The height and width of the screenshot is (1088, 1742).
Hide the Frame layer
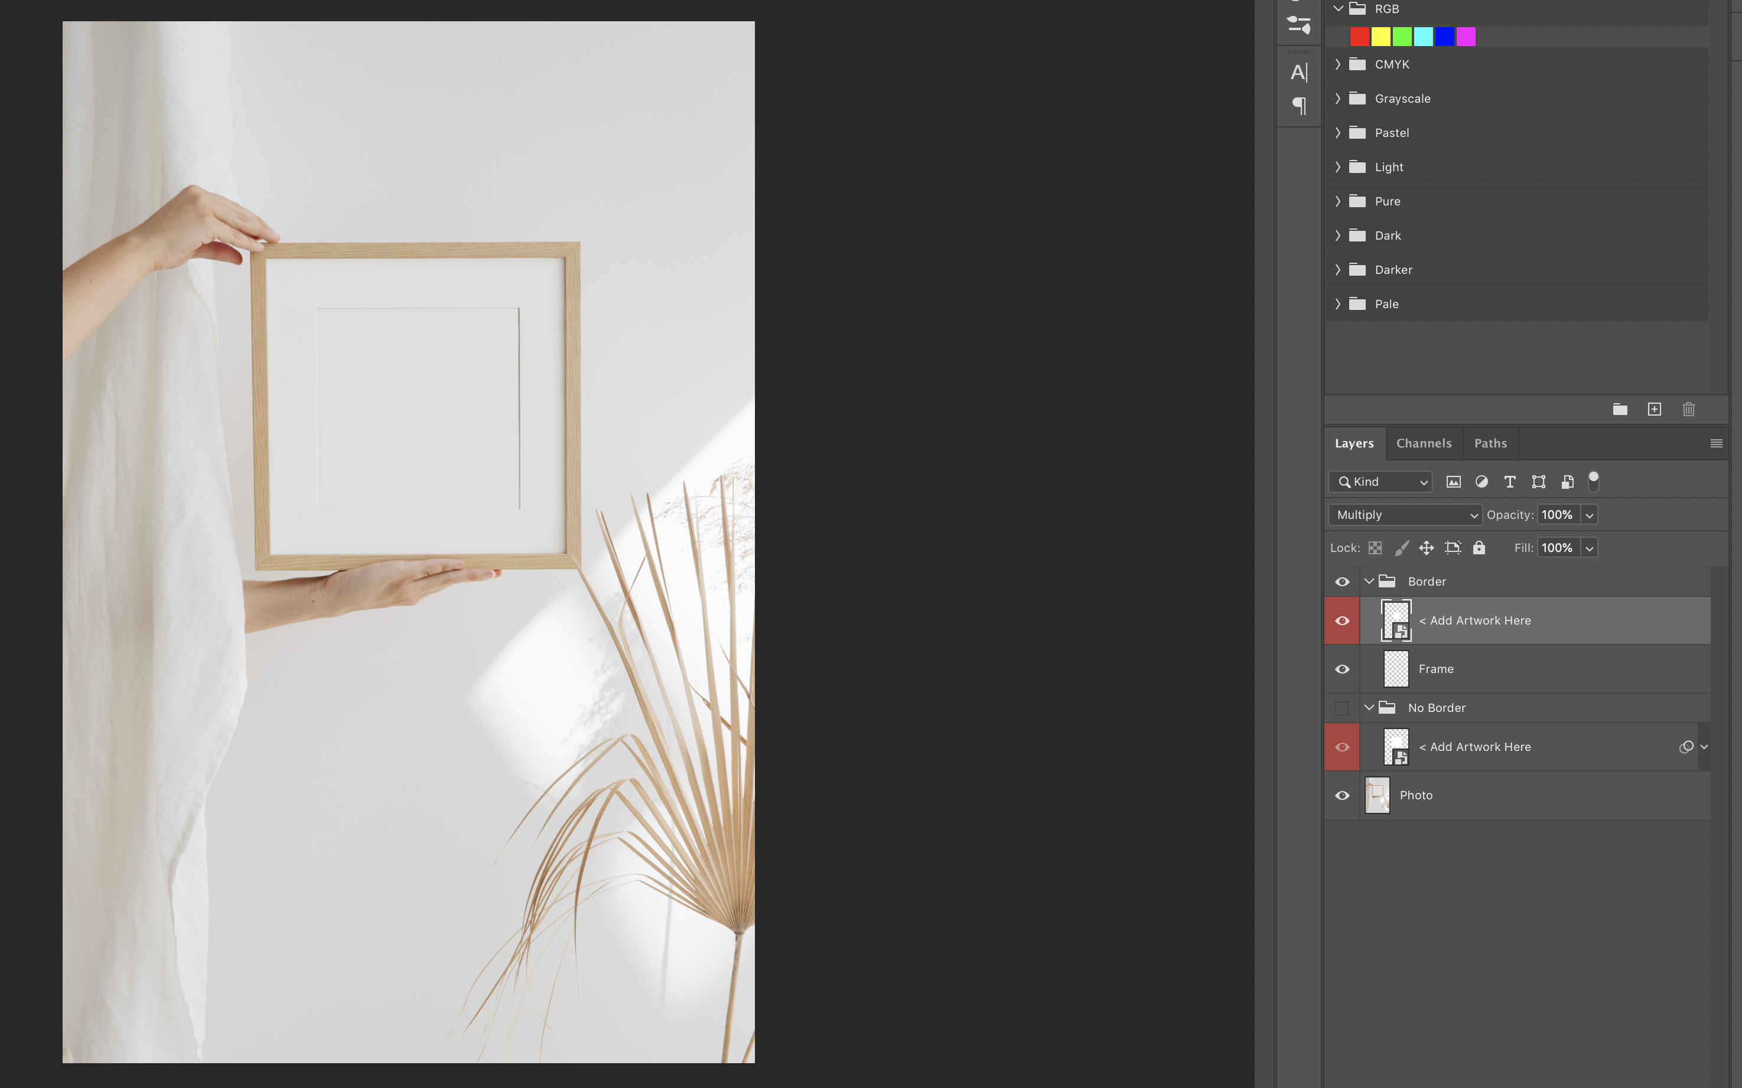coord(1341,669)
